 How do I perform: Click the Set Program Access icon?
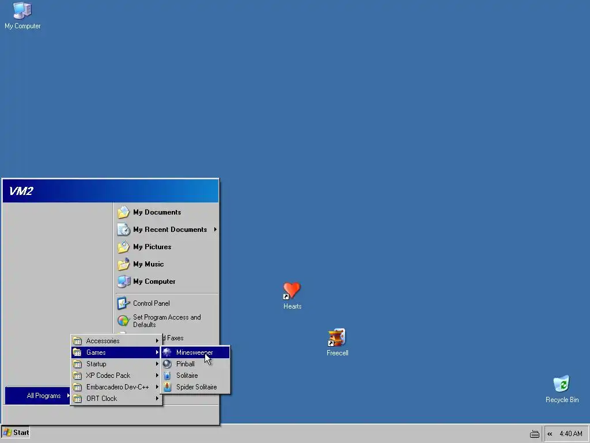click(123, 321)
